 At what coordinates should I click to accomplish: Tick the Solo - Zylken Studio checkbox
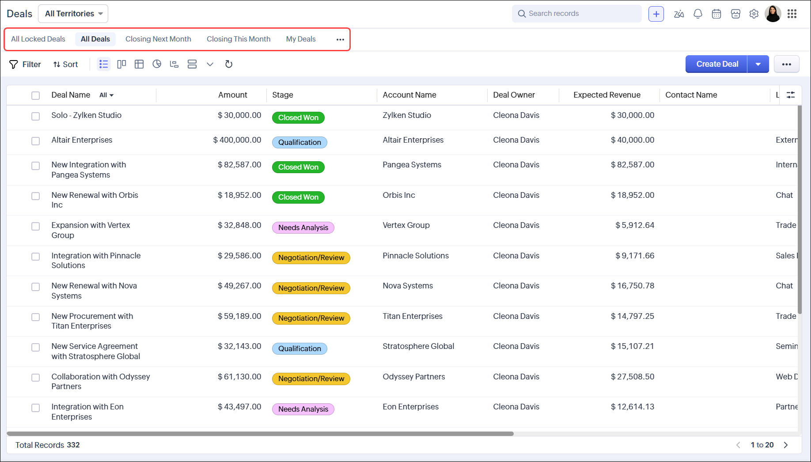tap(36, 116)
